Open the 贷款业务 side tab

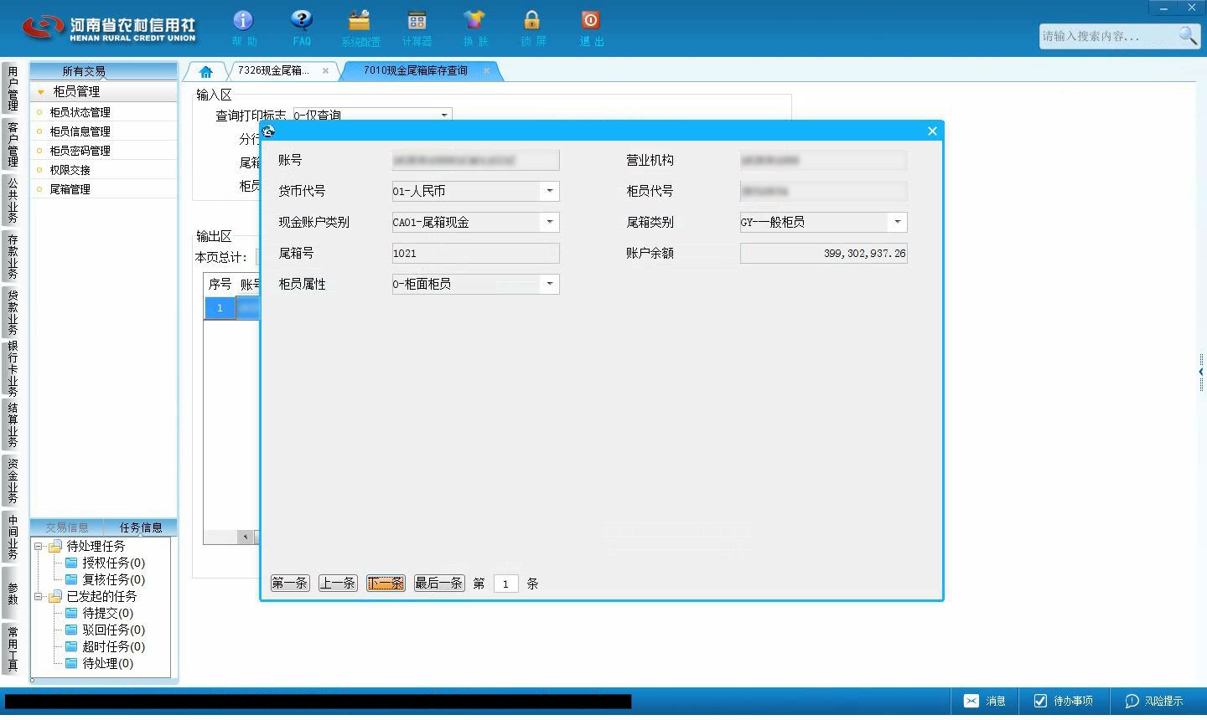pyautogui.click(x=13, y=311)
